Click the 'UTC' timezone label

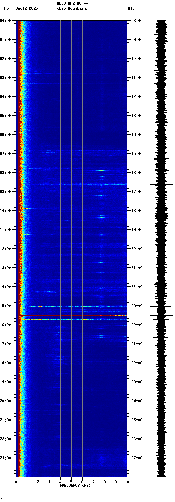coord(131,8)
